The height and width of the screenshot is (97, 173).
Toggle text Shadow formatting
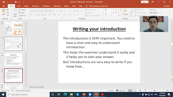pyautogui.click(x=39, y=15)
